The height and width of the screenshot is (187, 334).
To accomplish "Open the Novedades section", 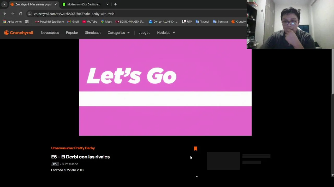I will coord(50,33).
